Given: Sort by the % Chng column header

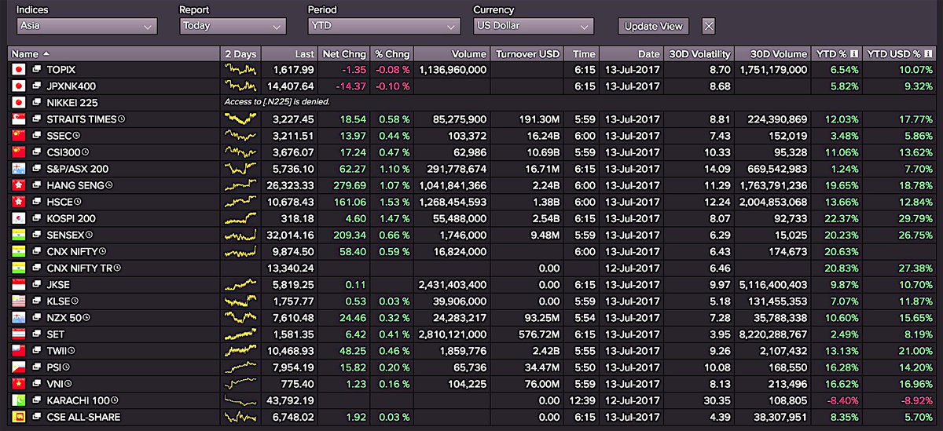Looking at the screenshot, I should (x=391, y=54).
